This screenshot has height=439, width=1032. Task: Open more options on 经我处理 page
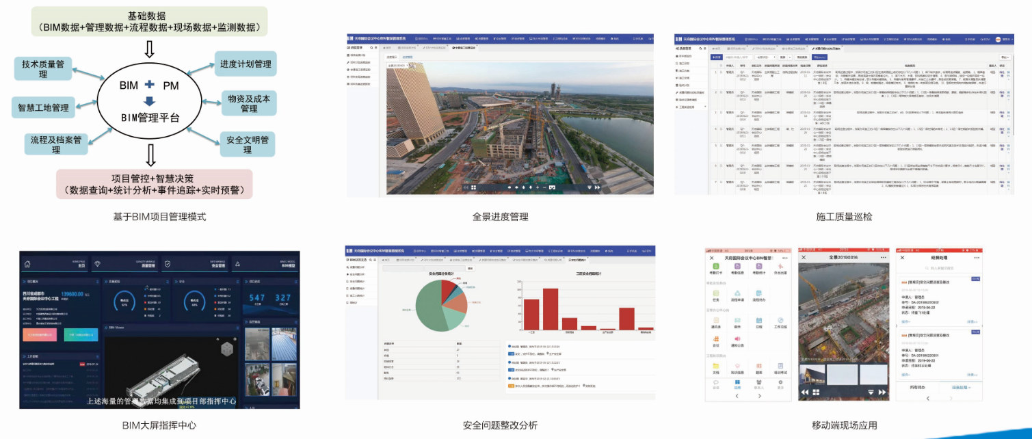(x=976, y=257)
